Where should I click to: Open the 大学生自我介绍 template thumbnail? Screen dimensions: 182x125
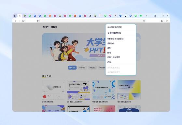tap(53, 90)
